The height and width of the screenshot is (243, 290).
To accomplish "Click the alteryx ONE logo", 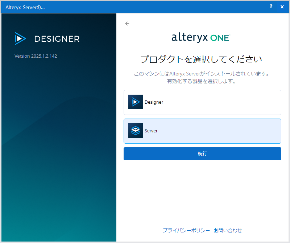I will pos(200,38).
